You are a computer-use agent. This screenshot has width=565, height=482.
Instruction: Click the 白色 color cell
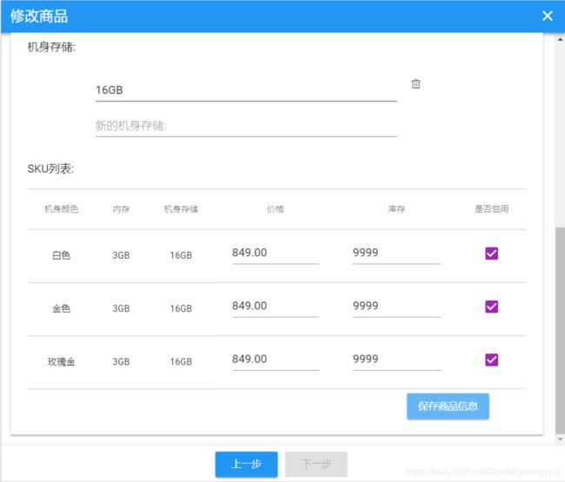click(61, 255)
